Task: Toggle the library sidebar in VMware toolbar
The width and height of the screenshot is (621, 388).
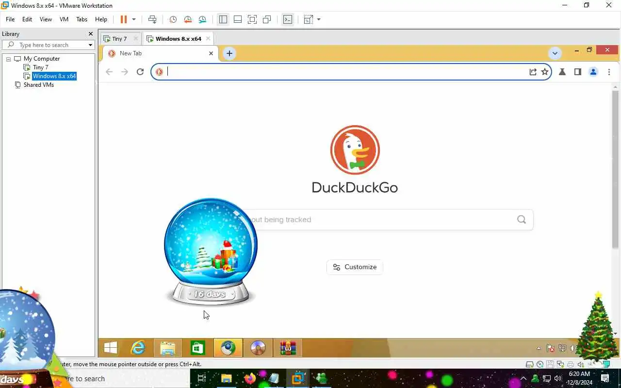Action: [x=223, y=19]
